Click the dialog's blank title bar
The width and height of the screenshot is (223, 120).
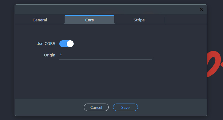[x=107, y=9]
